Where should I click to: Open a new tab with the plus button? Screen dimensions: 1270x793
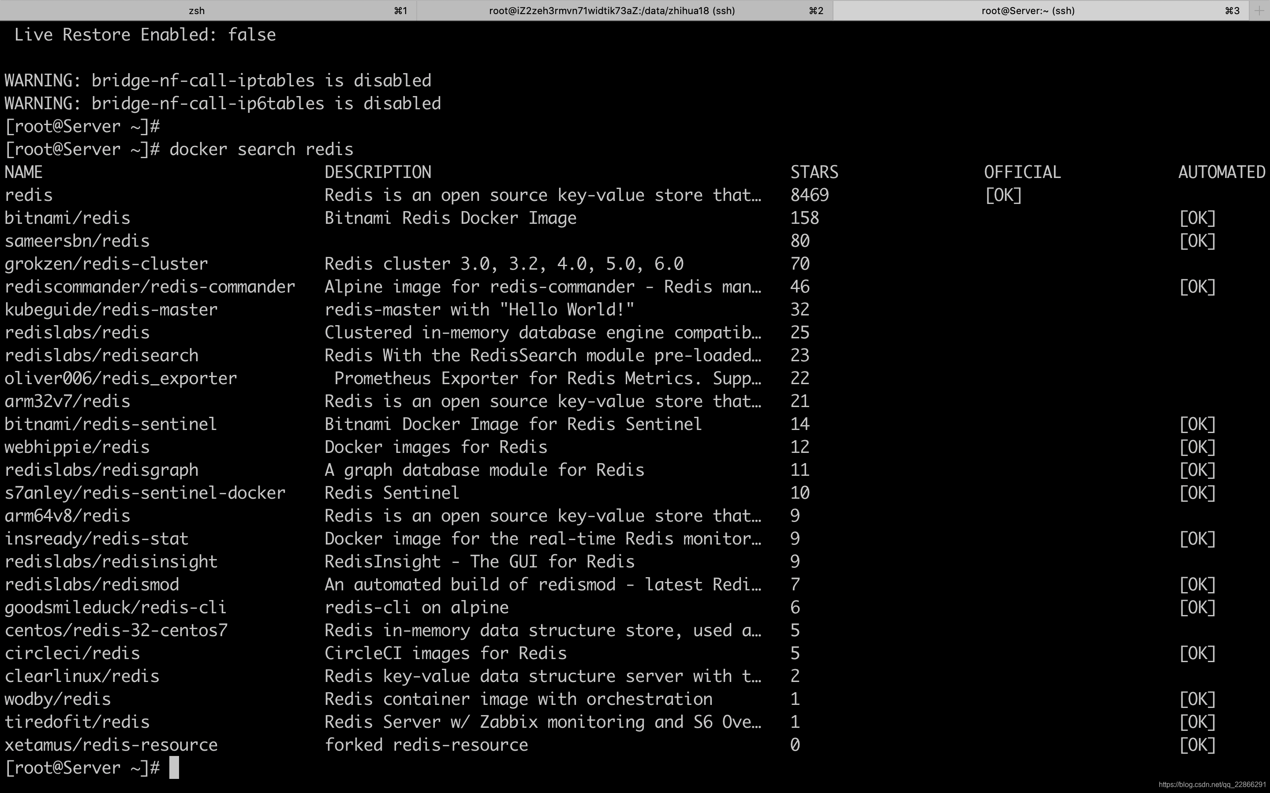[x=1259, y=11]
